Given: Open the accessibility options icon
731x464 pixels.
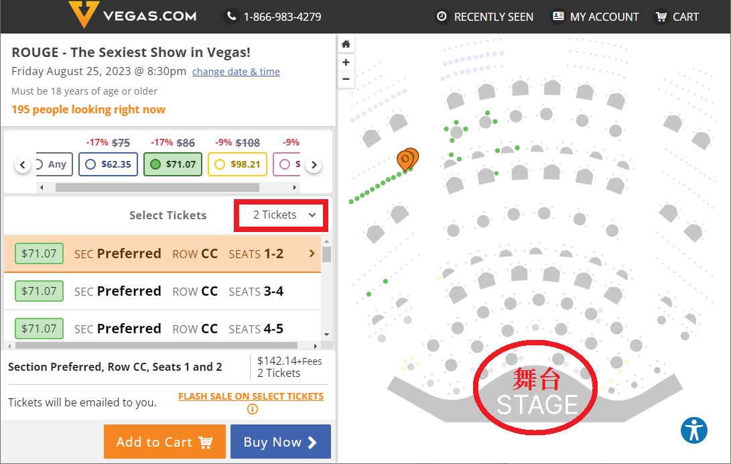Looking at the screenshot, I should tap(693, 430).
